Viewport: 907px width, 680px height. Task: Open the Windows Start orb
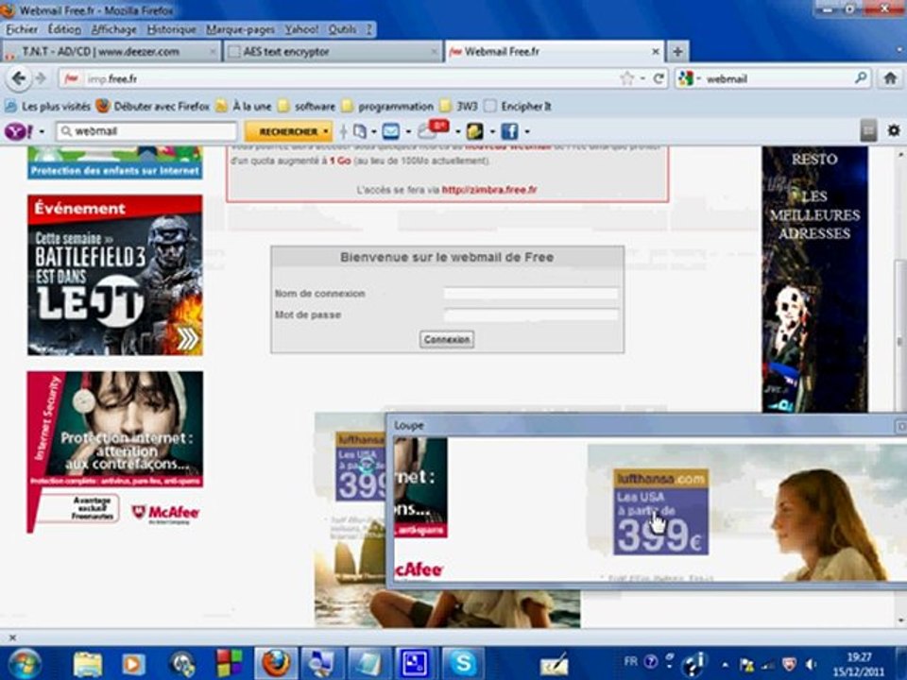coord(23,663)
